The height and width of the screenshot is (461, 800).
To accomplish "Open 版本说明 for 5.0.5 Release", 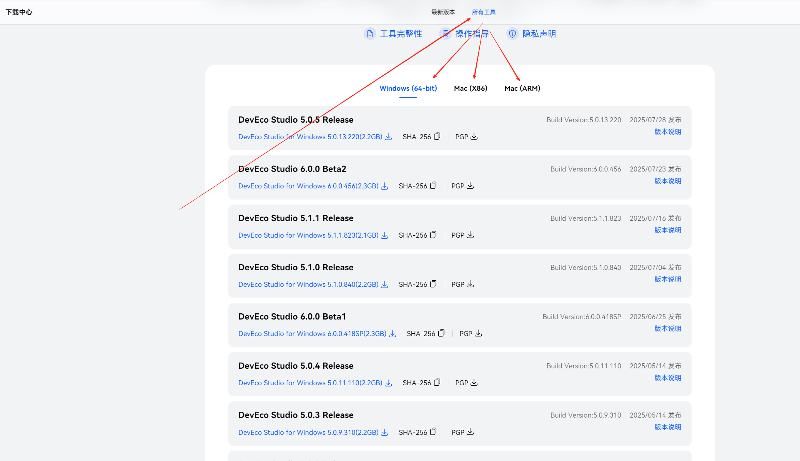I will point(668,131).
